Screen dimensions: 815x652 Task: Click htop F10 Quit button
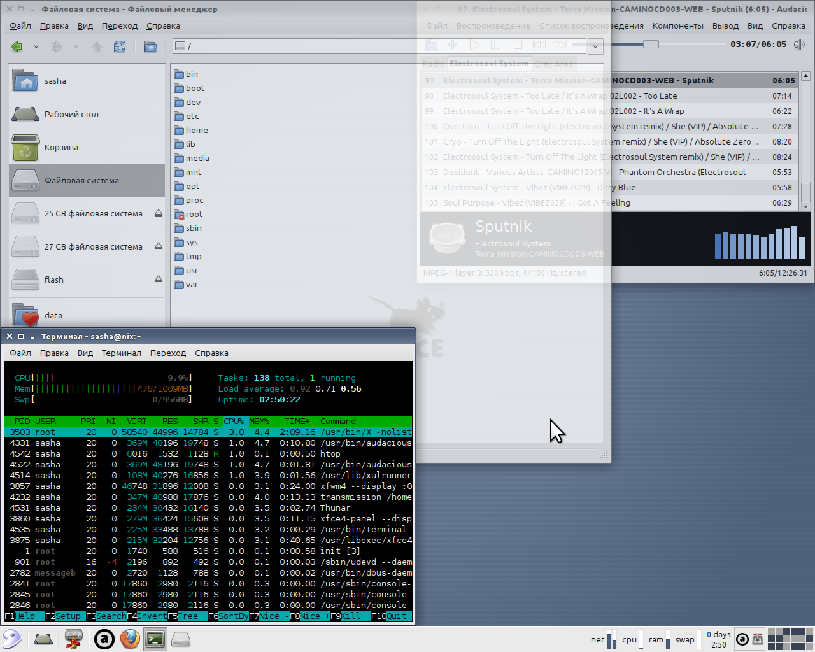(392, 616)
